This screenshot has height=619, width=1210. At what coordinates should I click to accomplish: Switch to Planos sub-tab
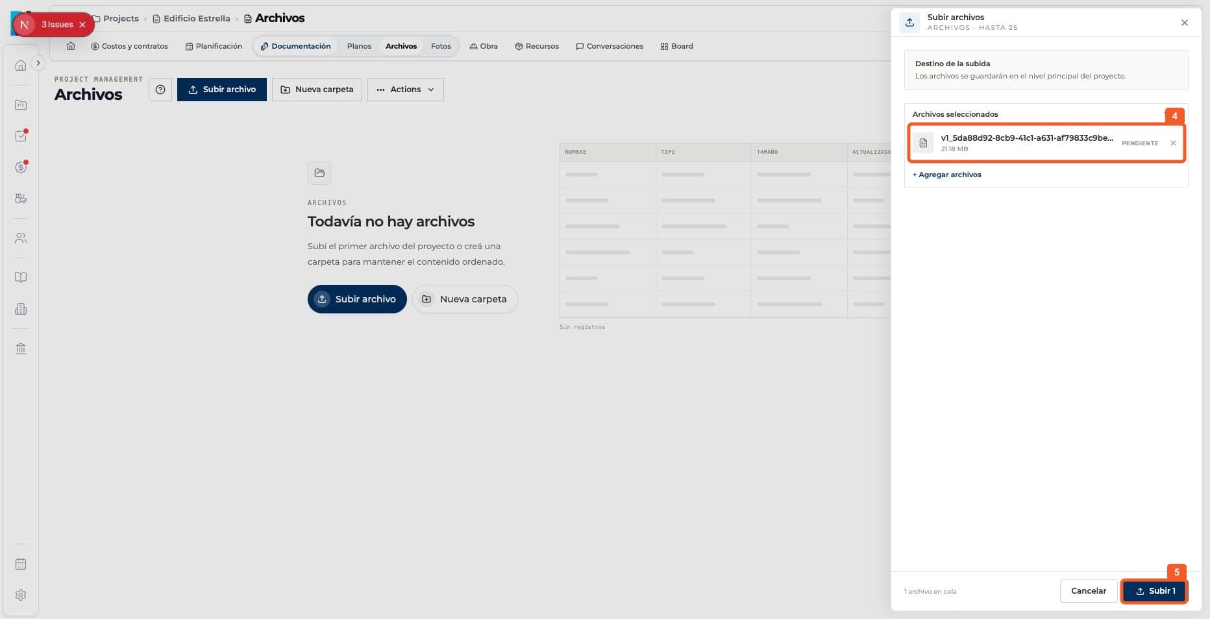click(359, 46)
